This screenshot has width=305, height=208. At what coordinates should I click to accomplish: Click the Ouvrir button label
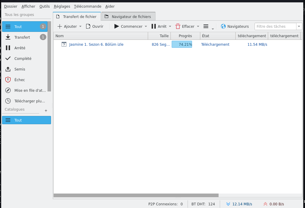[98, 27]
